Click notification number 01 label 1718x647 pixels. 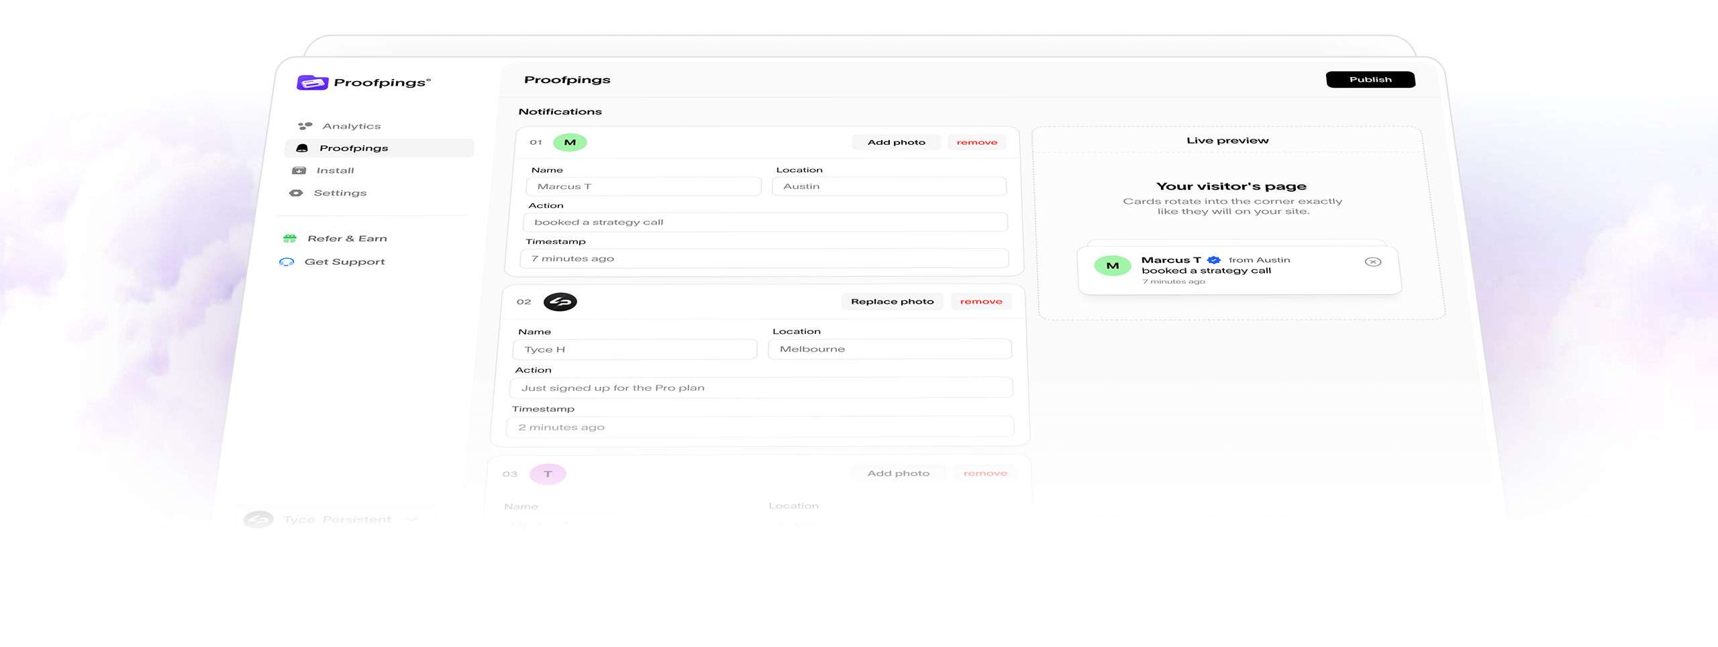(536, 142)
